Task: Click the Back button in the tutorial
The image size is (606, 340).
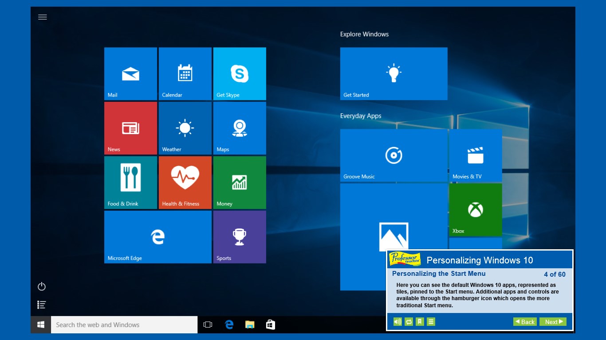Action: (525, 322)
